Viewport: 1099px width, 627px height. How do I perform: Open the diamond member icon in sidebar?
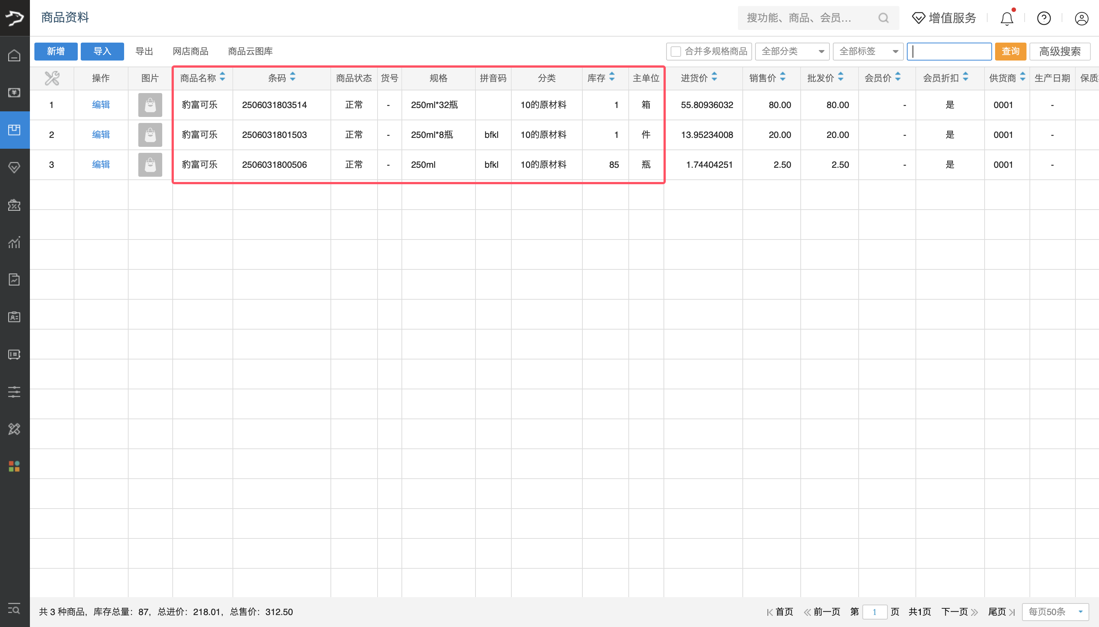click(x=14, y=167)
